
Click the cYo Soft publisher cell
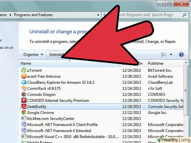[x=155, y=89]
